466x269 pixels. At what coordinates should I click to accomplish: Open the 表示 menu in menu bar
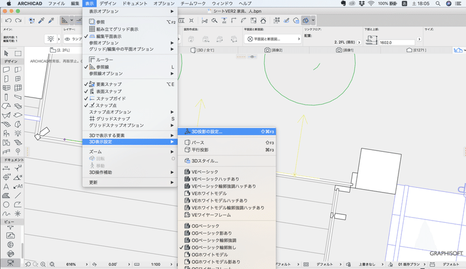pyautogui.click(x=90, y=4)
